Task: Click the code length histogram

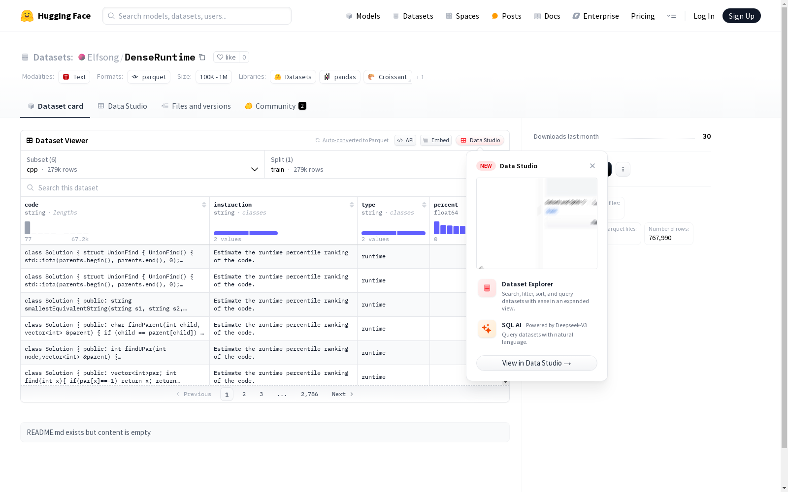Action: click(57, 228)
